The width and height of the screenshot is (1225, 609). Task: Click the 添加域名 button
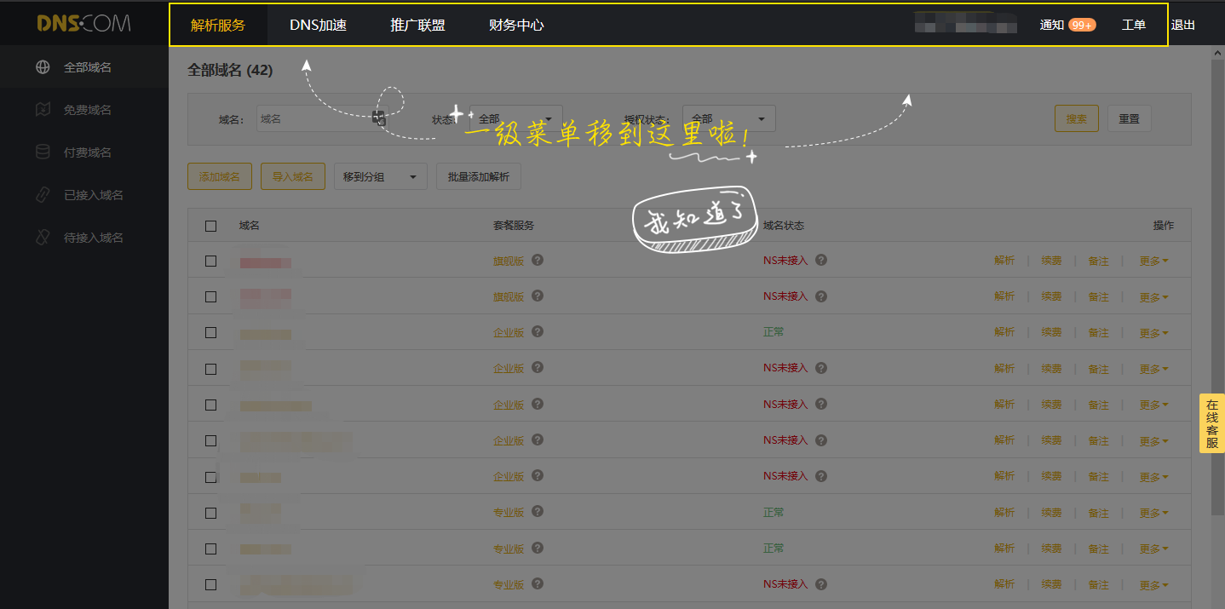(x=219, y=177)
